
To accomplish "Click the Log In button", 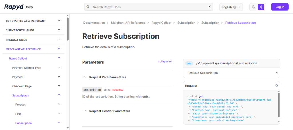I will (x=280, y=7).
